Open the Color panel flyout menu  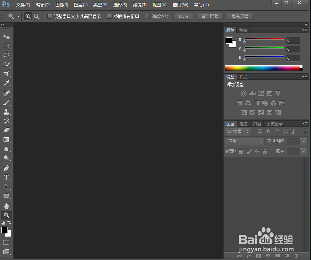[x=305, y=30]
